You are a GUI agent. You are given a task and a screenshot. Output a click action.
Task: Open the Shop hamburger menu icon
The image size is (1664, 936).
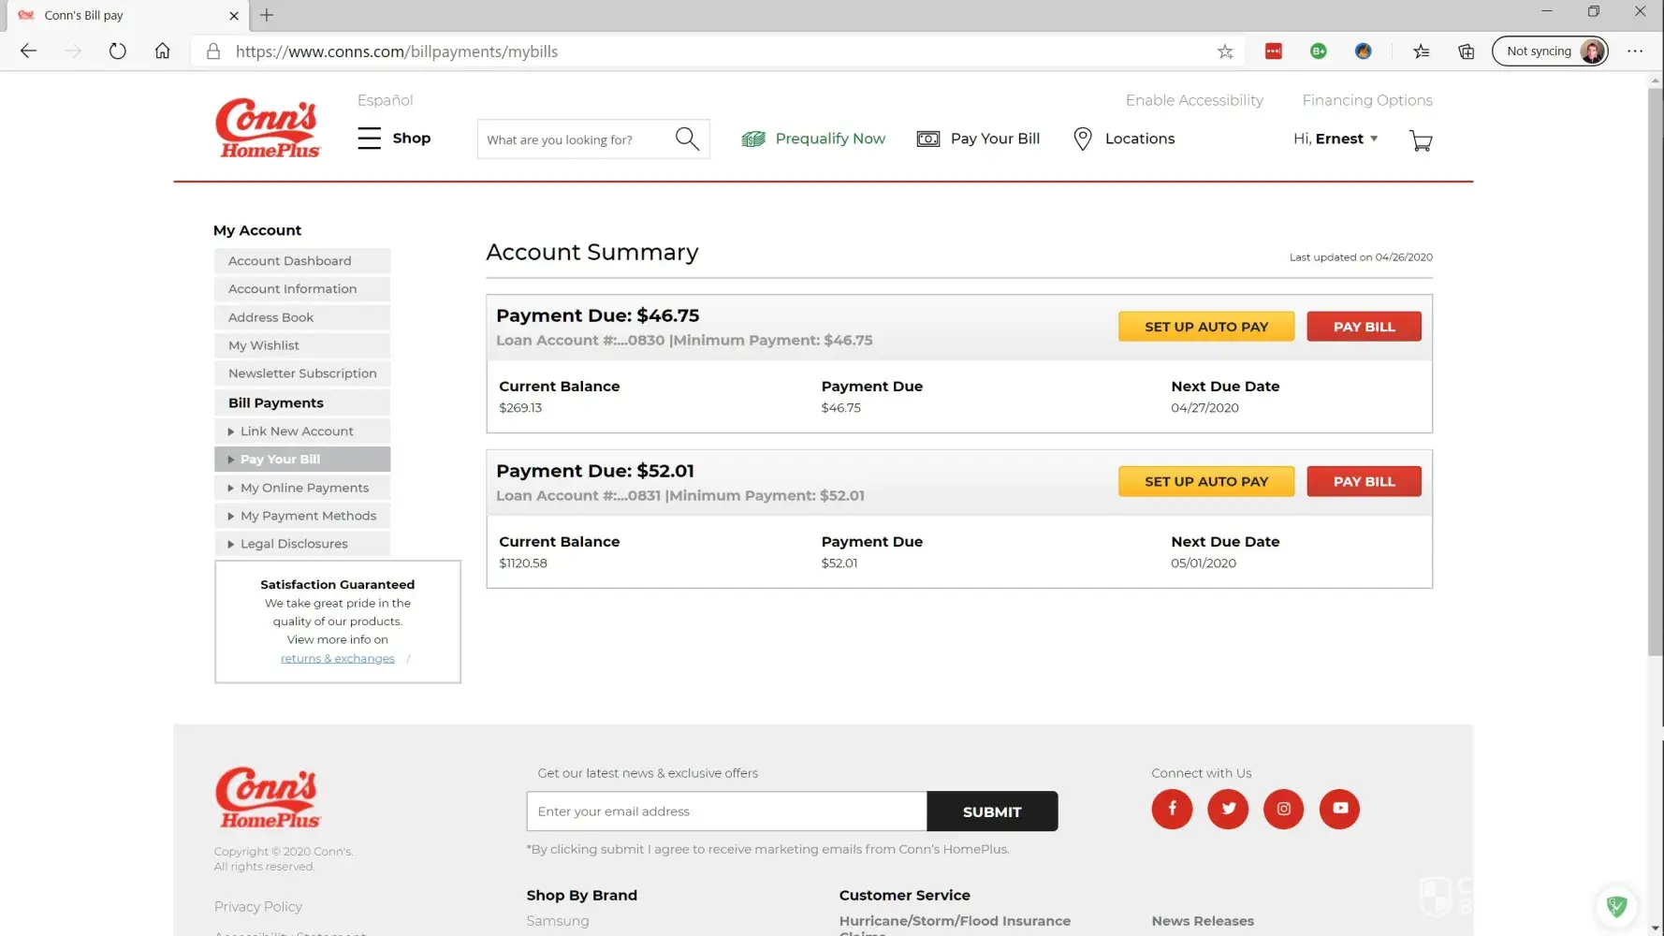[370, 139]
